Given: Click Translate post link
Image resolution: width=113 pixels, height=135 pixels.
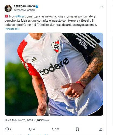Looking at the screenshot, I should pyautogui.click(x=12, y=29).
